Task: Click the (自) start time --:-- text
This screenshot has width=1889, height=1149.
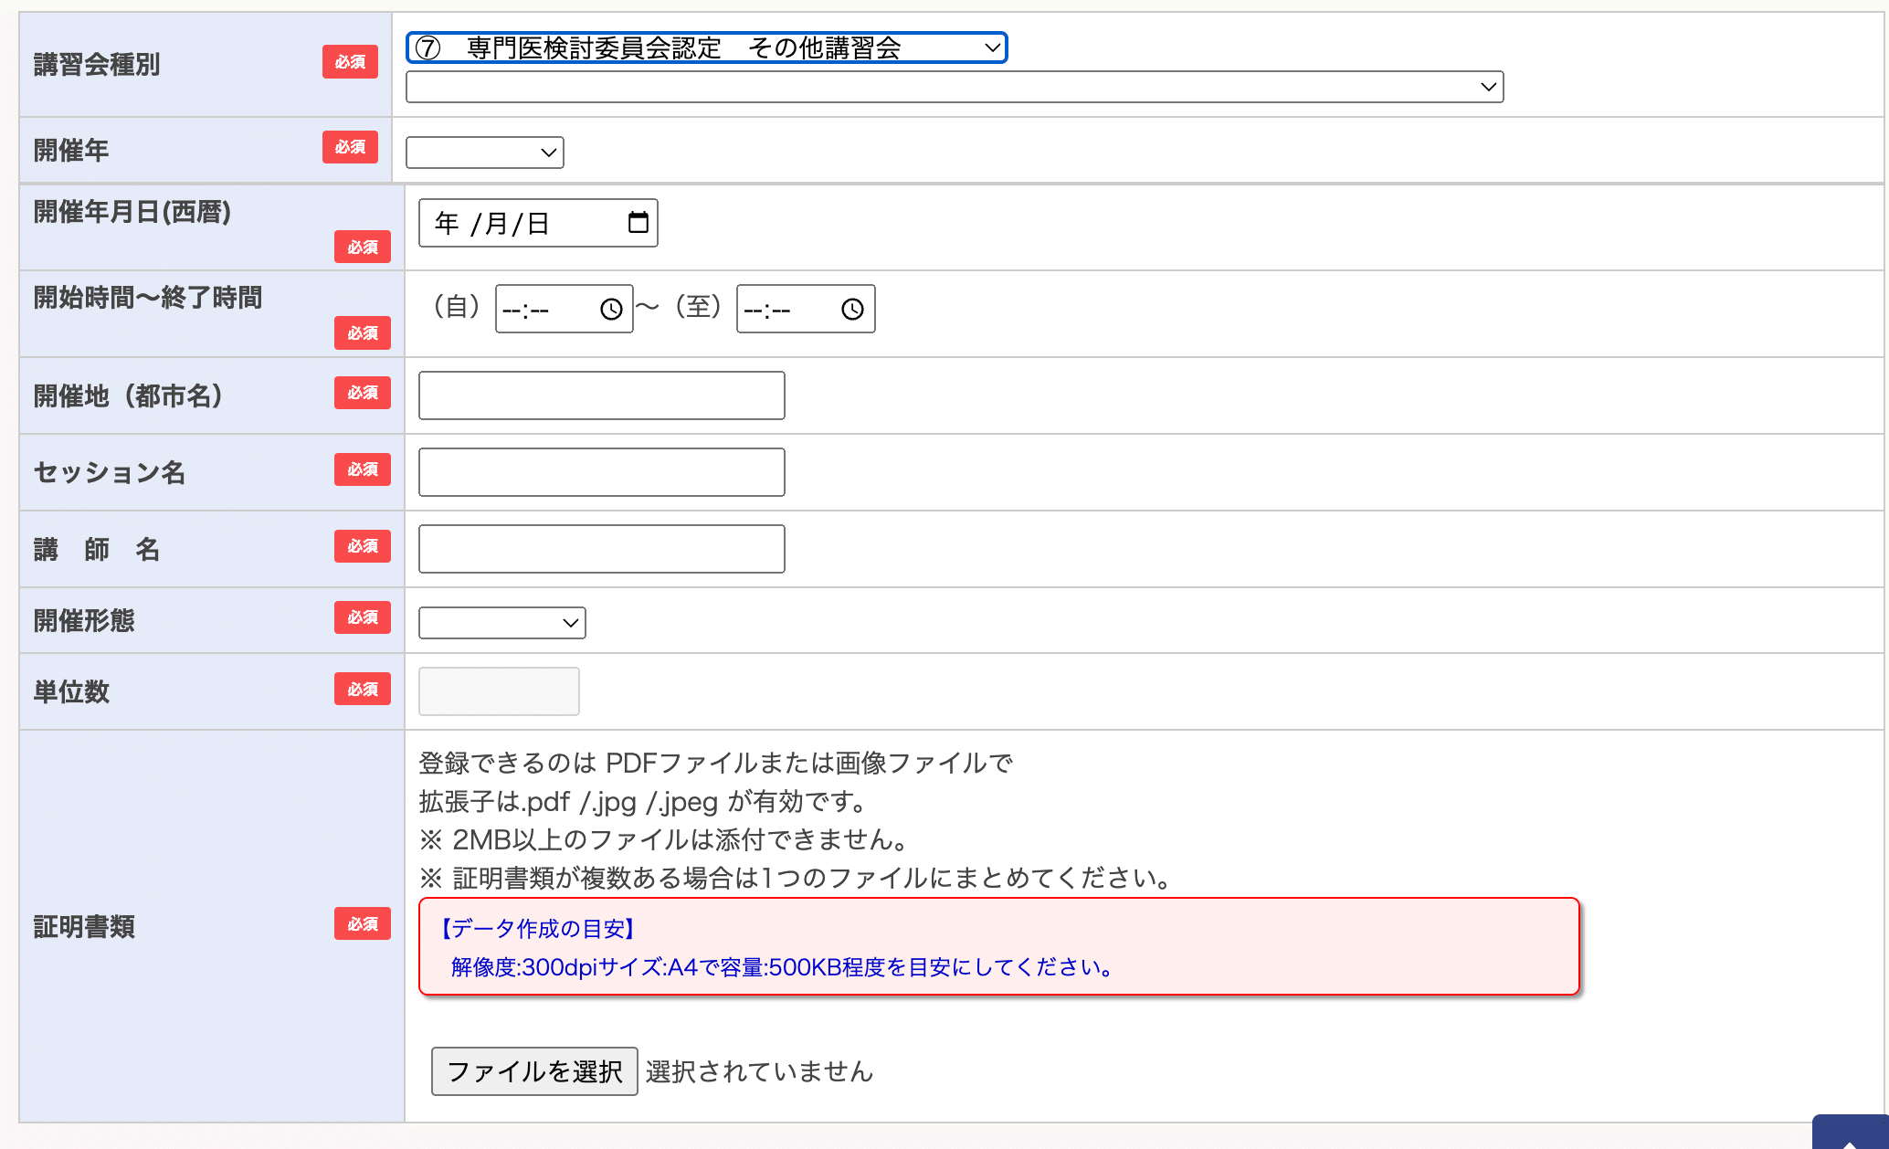Action: [x=526, y=311]
